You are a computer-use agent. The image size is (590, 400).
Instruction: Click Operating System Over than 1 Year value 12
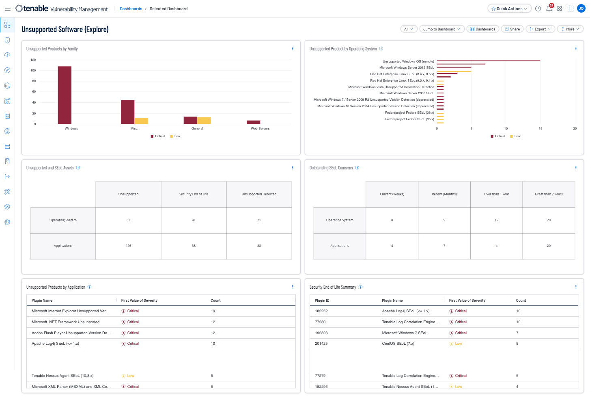(x=496, y=220)
